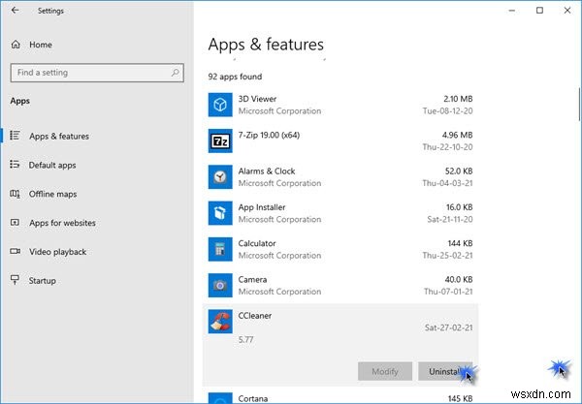Click 3D Viewer size 2.10 MB

[x=458, y=99]
